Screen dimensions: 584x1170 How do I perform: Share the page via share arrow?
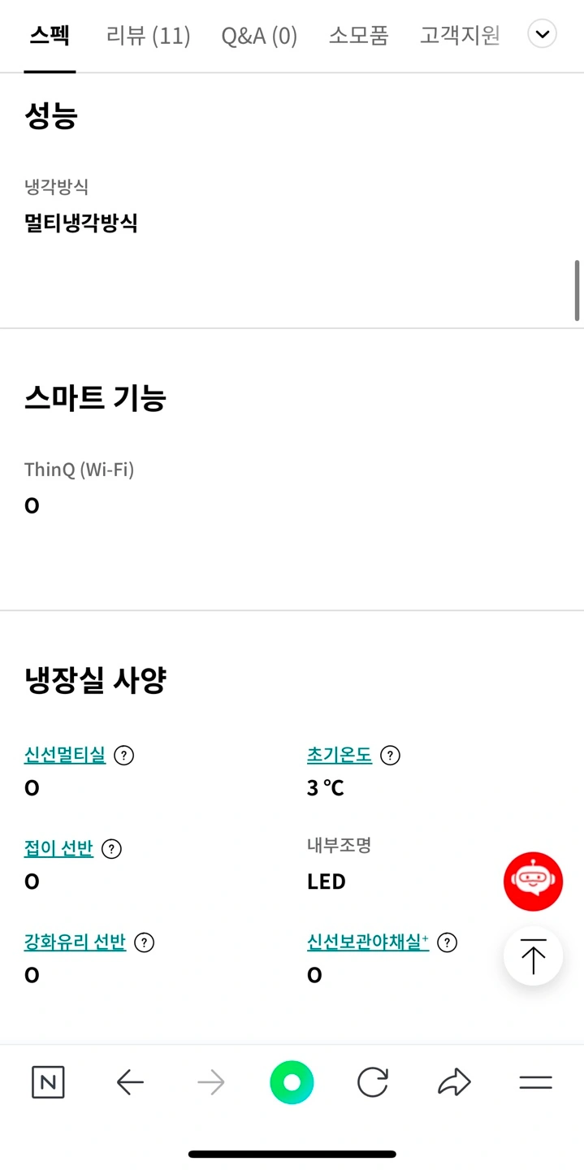point(454,1081)
